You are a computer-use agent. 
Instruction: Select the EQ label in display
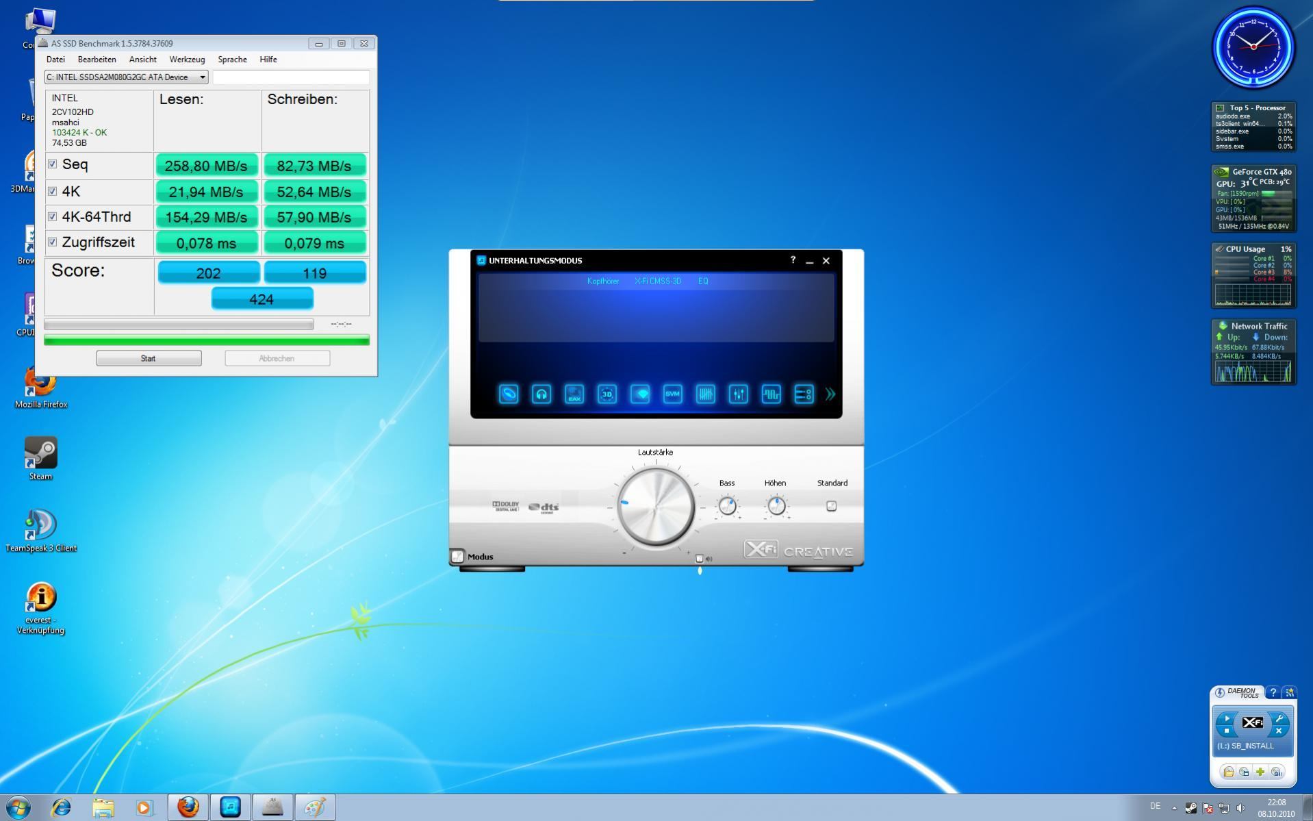(x=703, y=281)
